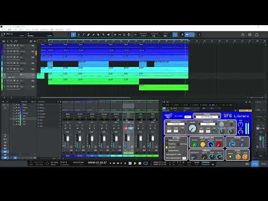This screenshot has width=268, height=201.
Task: Click the red Release envelope knob
Action: point(219,144)
